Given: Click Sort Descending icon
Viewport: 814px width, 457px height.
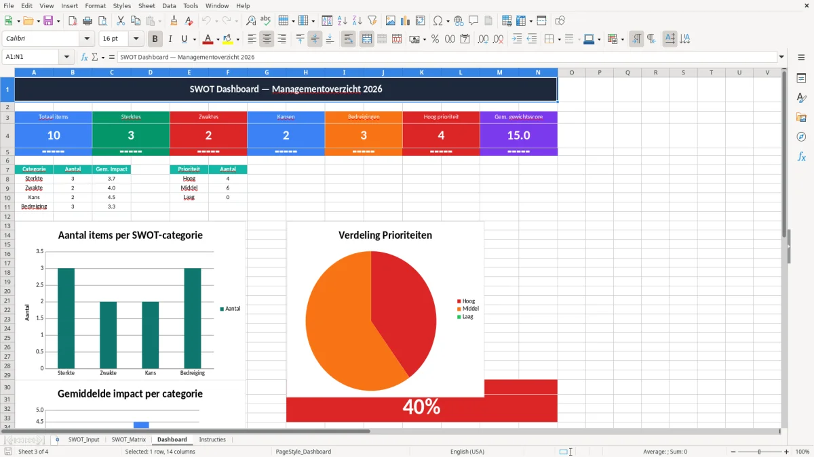Looking at the screenshot, I should point(357,21).
